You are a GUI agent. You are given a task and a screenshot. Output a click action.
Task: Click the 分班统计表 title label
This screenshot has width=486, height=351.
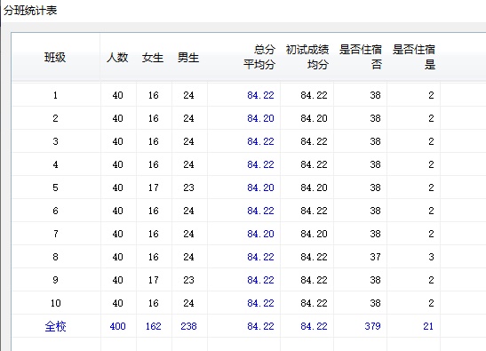(30, 11)
